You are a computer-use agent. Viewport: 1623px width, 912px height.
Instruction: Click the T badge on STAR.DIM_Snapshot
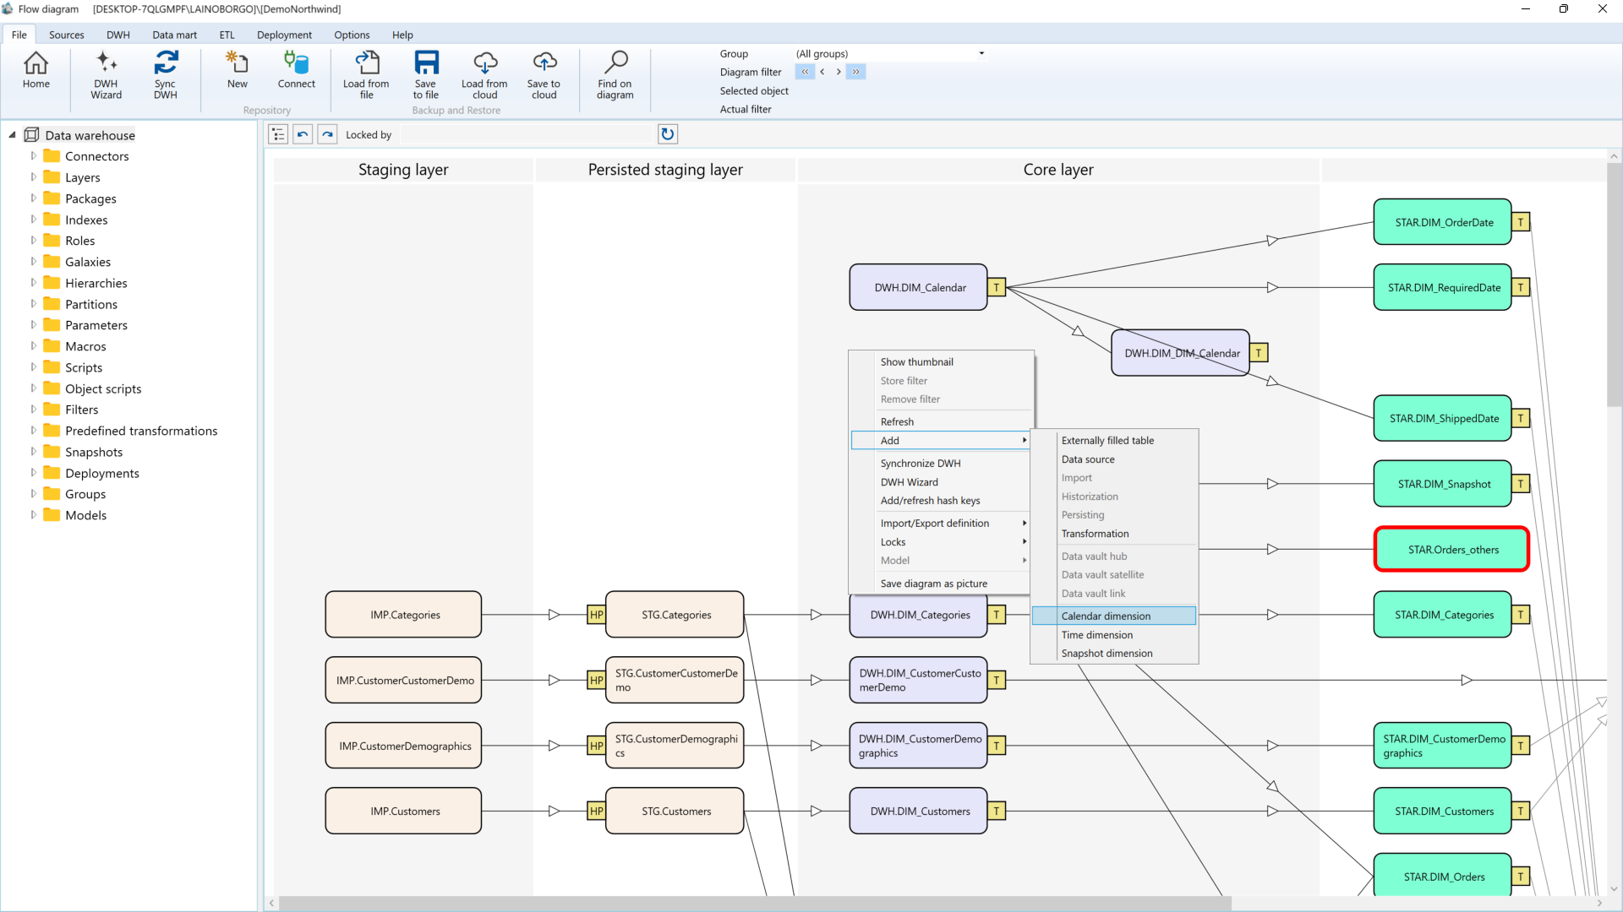coord(1521,484)
